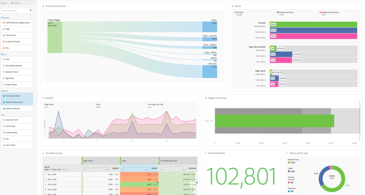Click the 102,801 total visits number
This screenshot has width=365, height=195.
click(241, 177)
